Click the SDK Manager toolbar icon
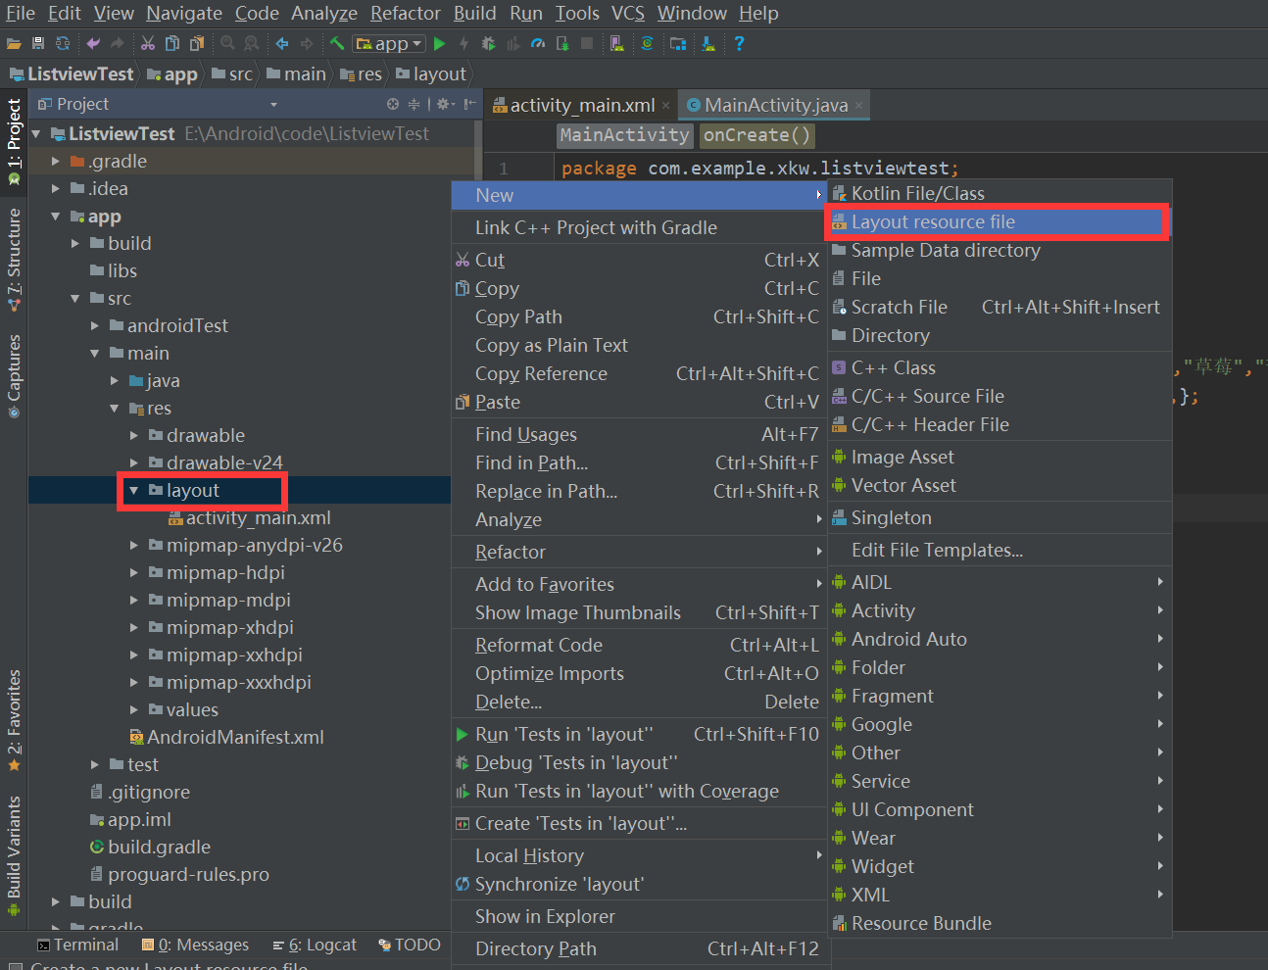 click(x=707, y=43)
